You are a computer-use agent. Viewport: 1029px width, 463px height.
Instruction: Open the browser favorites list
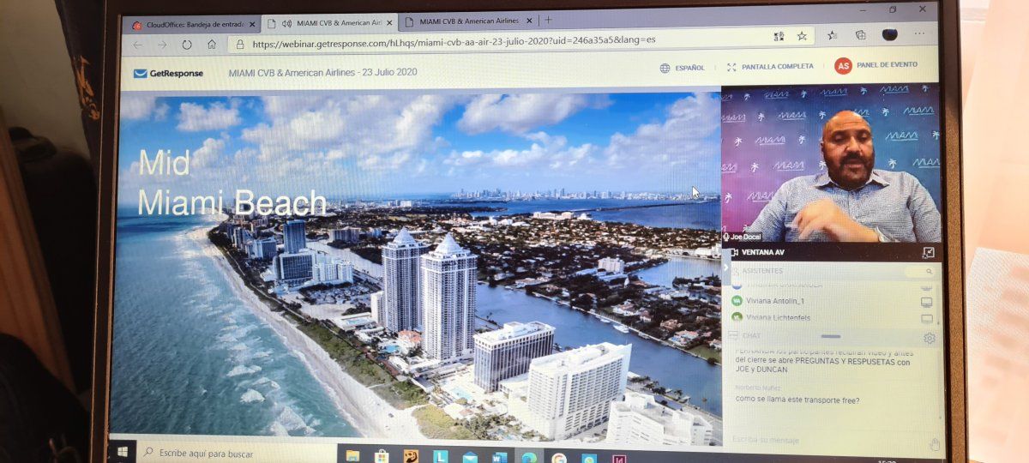click(x=832, y=35)
